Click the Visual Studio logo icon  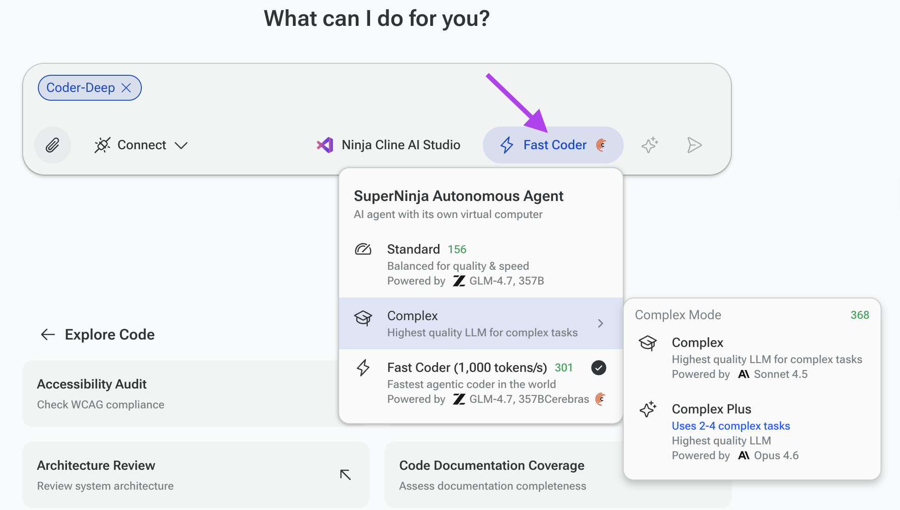click(x=325, y=145)
